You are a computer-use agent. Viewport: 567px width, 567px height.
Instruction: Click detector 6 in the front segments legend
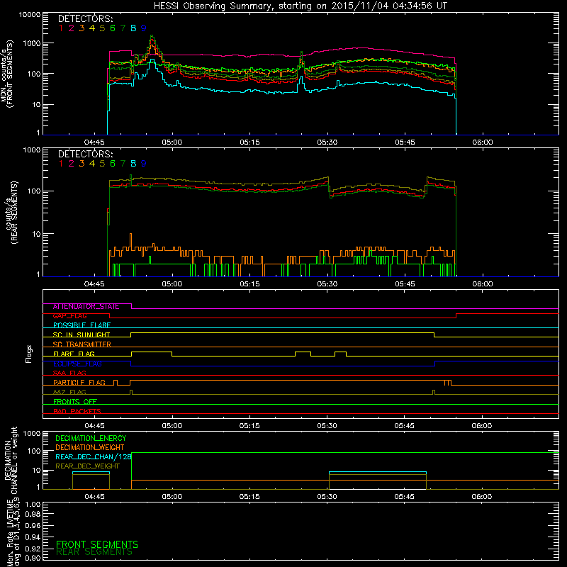tap(113, 28)
